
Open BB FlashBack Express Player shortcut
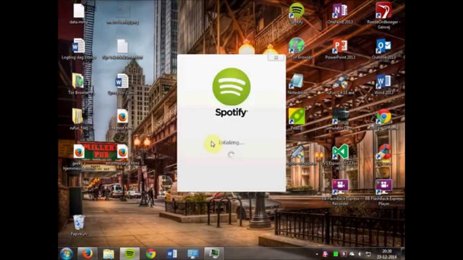click(x=384, y=192)
